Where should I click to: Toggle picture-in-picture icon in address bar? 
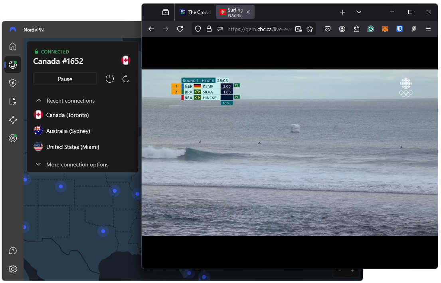tap(299, 29)
